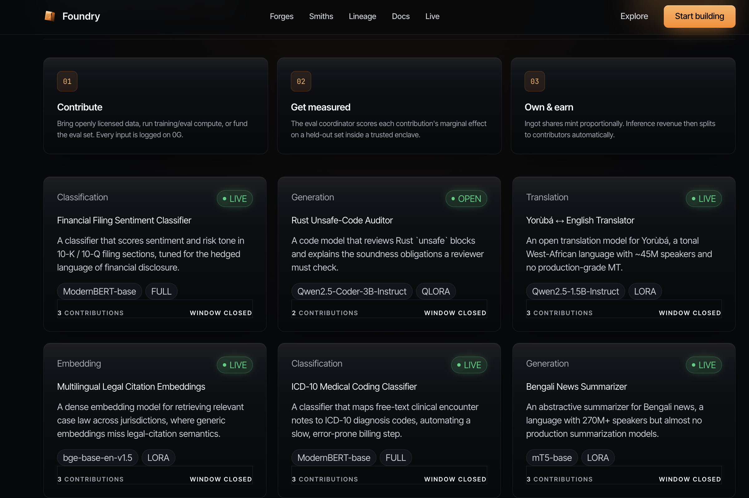749x498 pixels.
Task: Click FULL tag on ICD-10 card
Action: (395, 458)
